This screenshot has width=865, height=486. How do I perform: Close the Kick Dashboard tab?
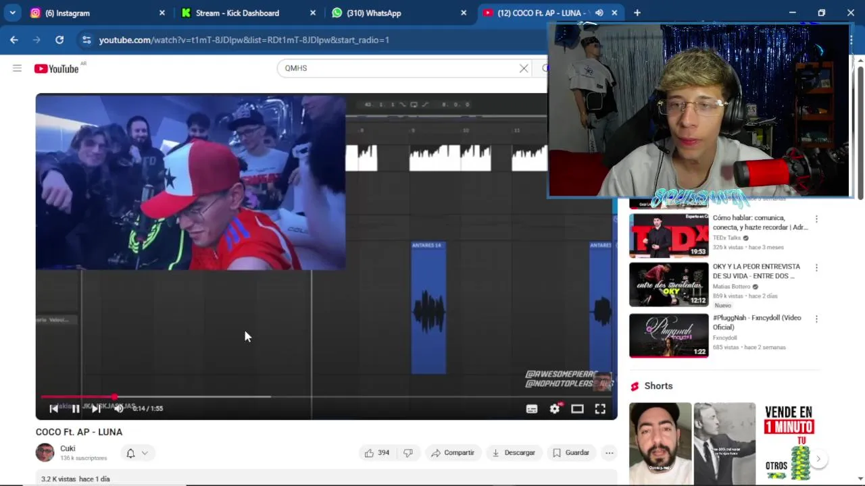point(313,13)
